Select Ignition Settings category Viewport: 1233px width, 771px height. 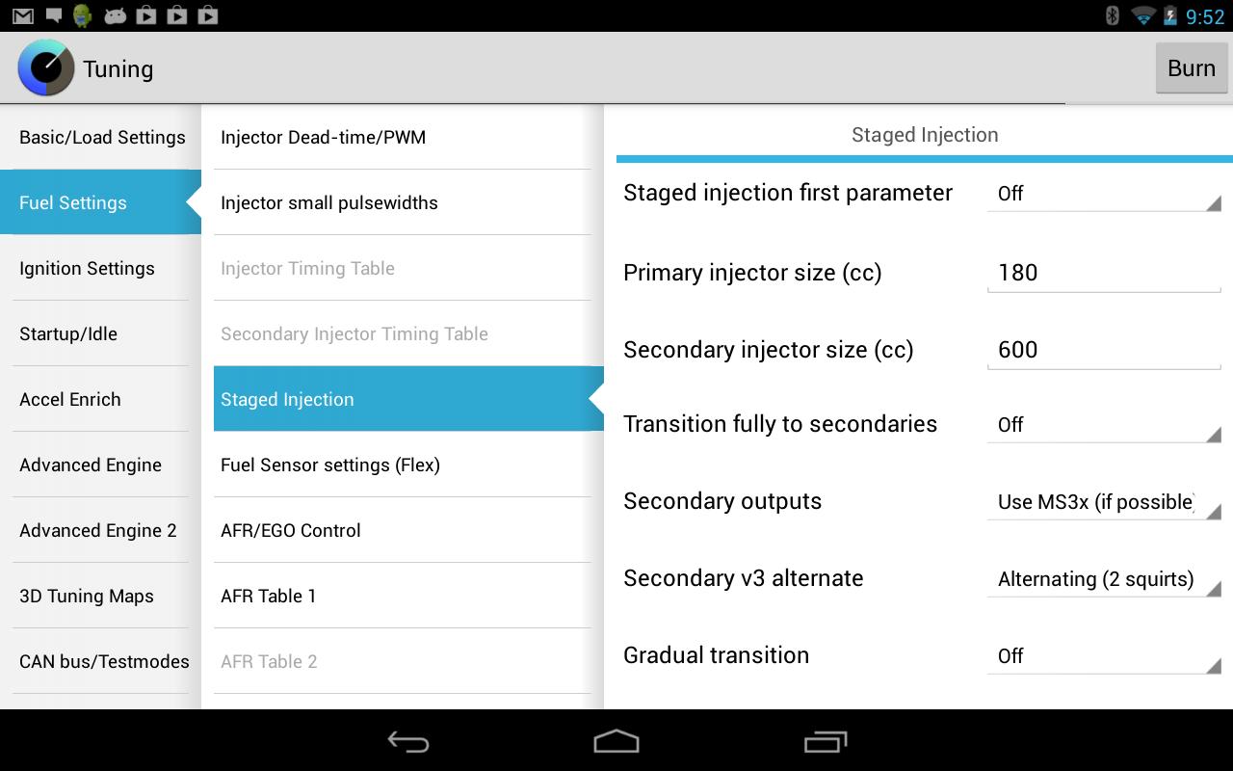tap(100, 268)
